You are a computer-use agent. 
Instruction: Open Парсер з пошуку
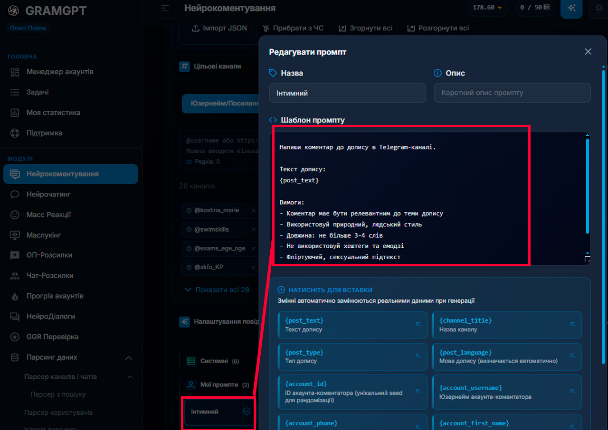coord(58,394)
